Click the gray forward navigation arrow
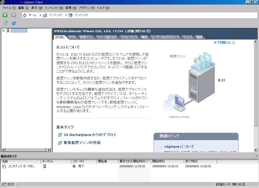Screen dimensions: 259x188 [14, 15]
